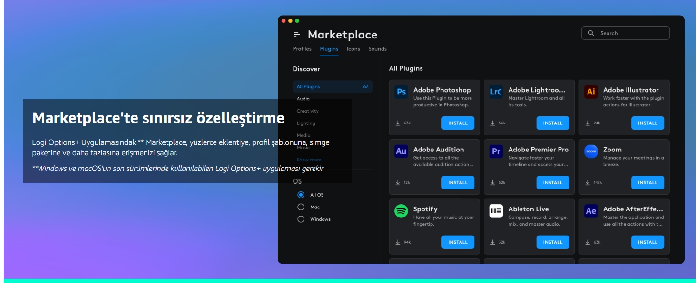This screenshot has height=283, width=696.
Task: Click the Ps Photoshop plugin icon
Action: pyautogui.click(x=401, y=92)
